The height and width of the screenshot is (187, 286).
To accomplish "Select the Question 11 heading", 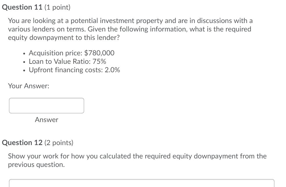I will pos(22,7).
